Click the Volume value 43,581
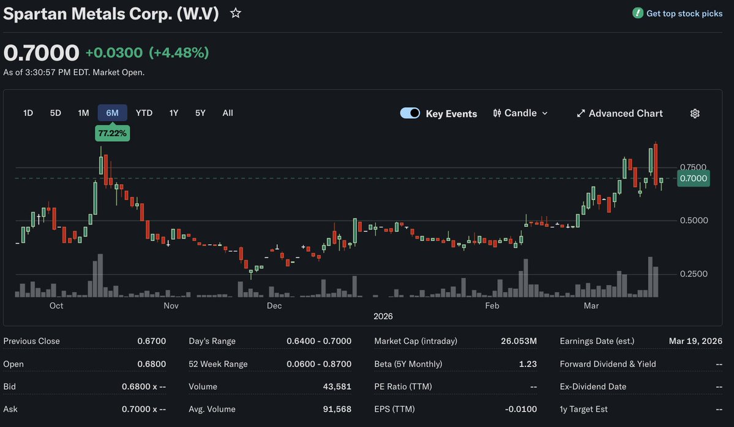 [337, 386]
